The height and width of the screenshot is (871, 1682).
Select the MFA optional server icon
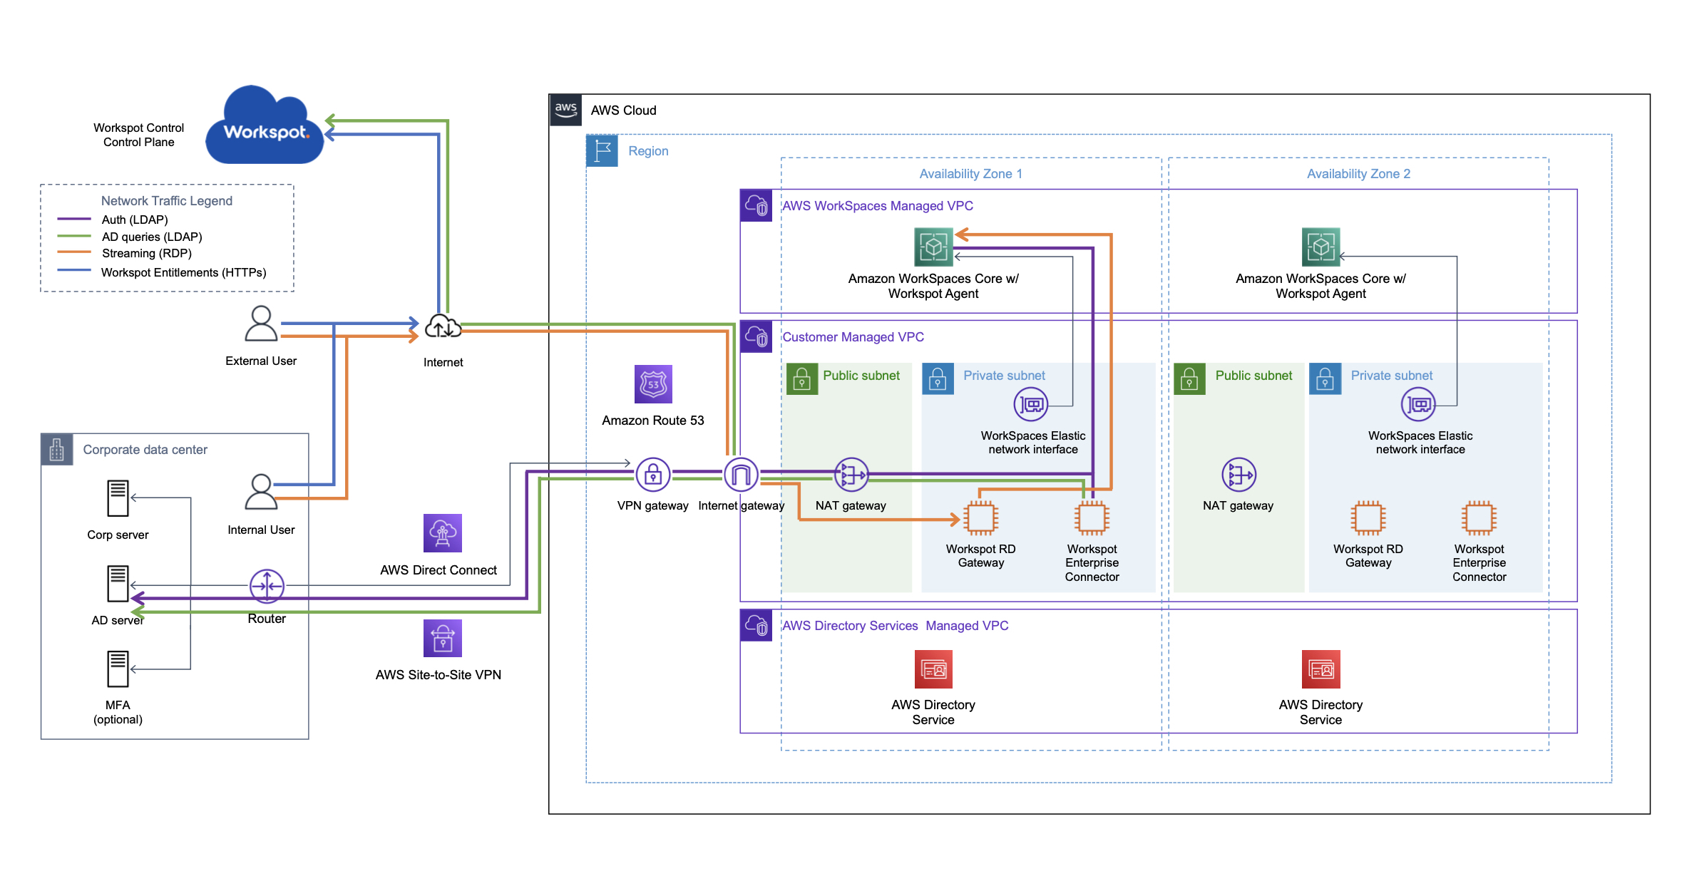click(x=118, y=669)
